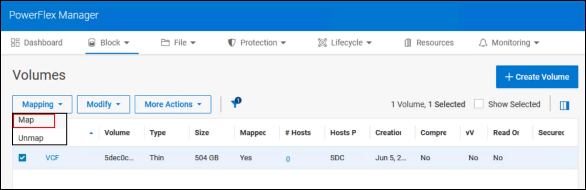Expand the File menu arrow
This screenshot has height=190, width=586.
(x=193, y=43)
